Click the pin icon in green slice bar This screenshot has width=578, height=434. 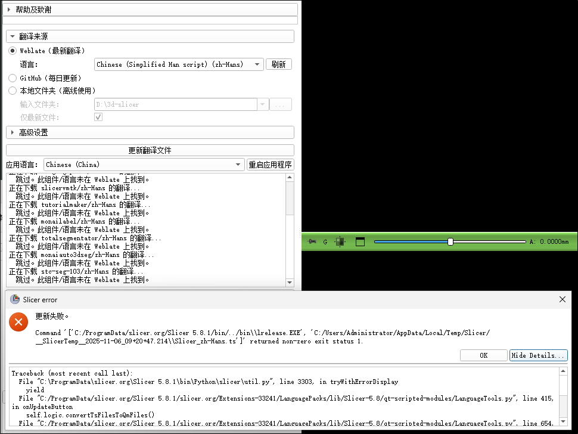point(312,241)
